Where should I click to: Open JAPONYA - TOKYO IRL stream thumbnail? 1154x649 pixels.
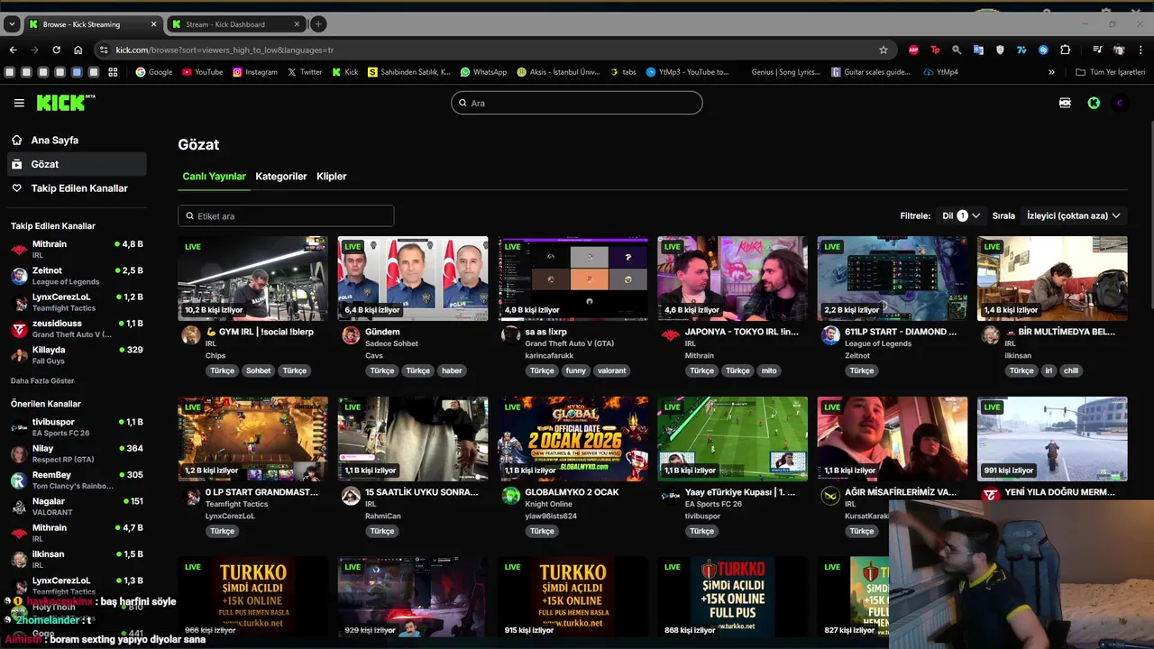point(732,279)
